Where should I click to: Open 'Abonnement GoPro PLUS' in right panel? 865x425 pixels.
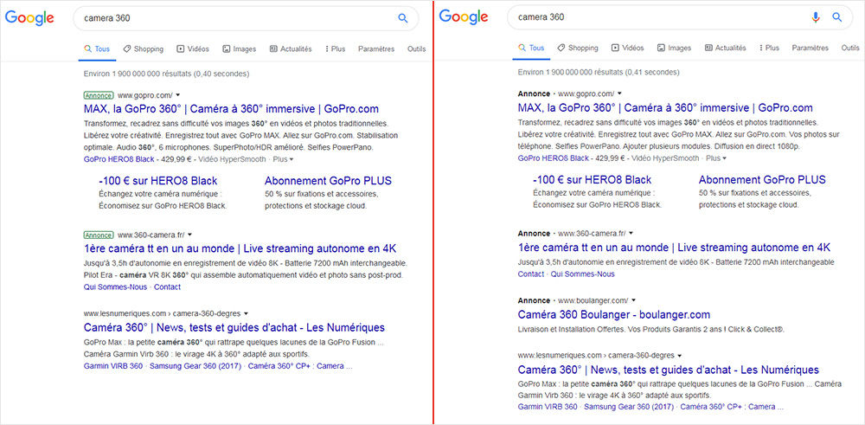click(x=762, y=179)
